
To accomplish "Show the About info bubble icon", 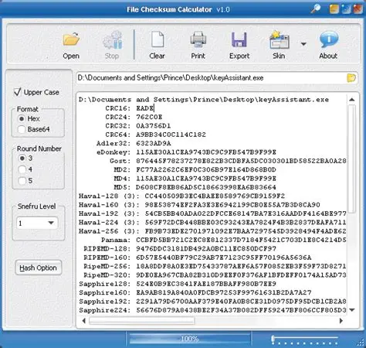I will point(328,39).
